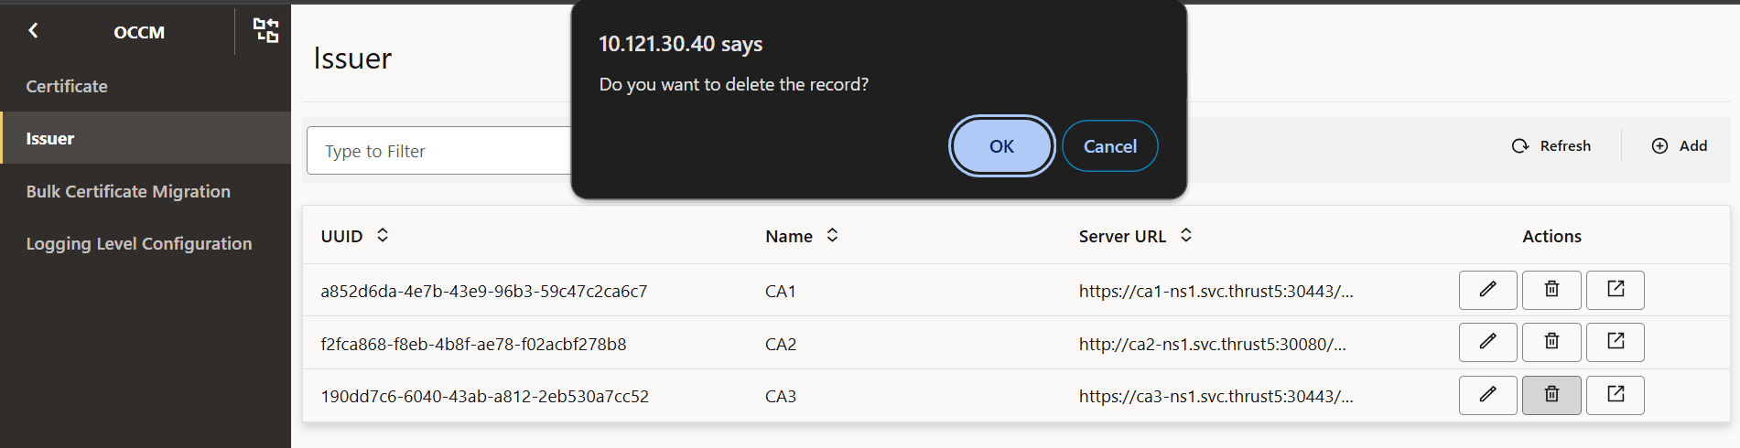Viewport: 1740px width, 448px height.
Task: Sort table by Name column
Action: tap(832, 236)
